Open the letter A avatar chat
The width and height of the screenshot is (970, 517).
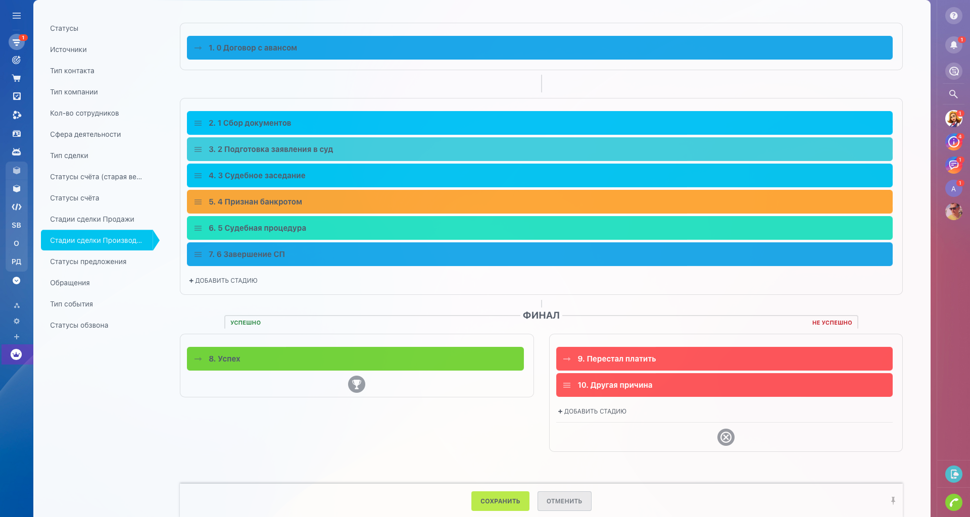tap(954, 189)
